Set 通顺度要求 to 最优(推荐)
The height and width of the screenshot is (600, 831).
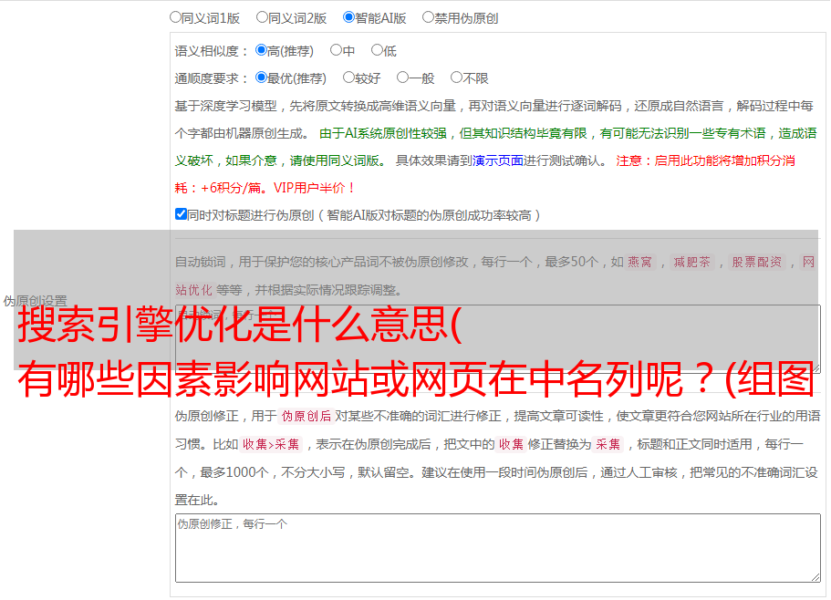261,78
